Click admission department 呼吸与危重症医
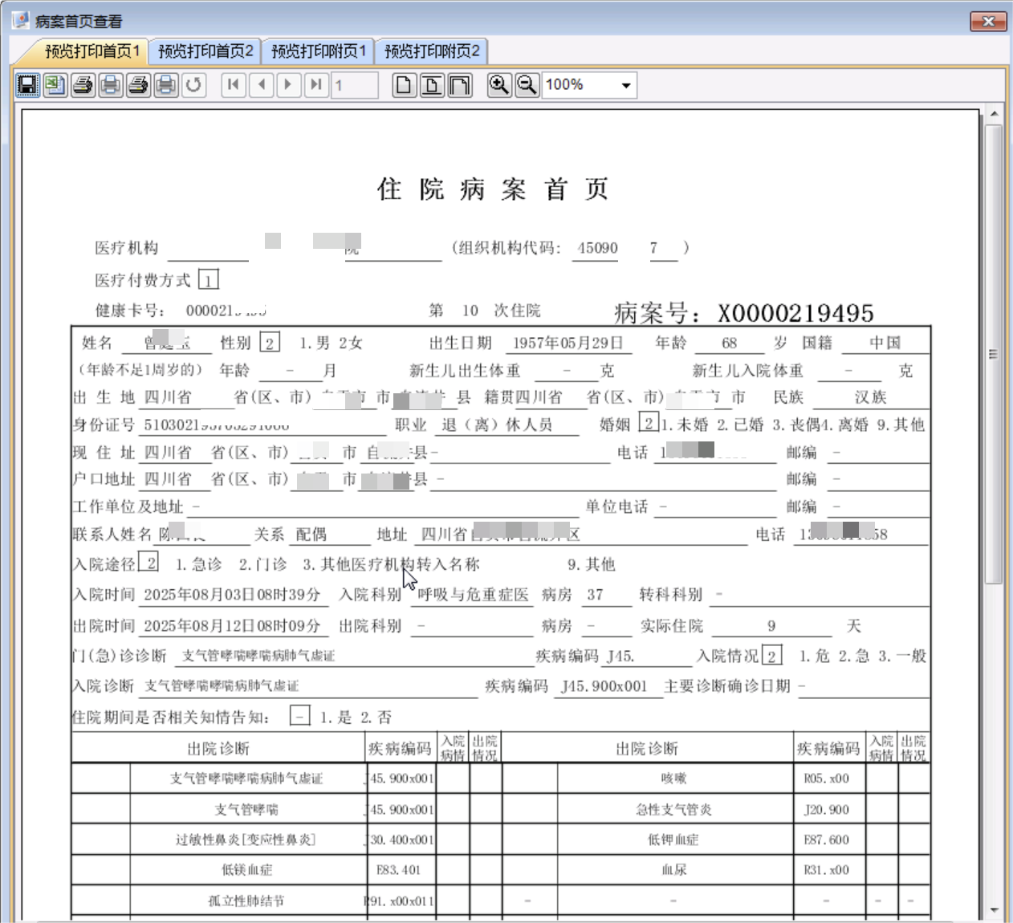Screen dimensions: 1013x923 click(474, 595)
